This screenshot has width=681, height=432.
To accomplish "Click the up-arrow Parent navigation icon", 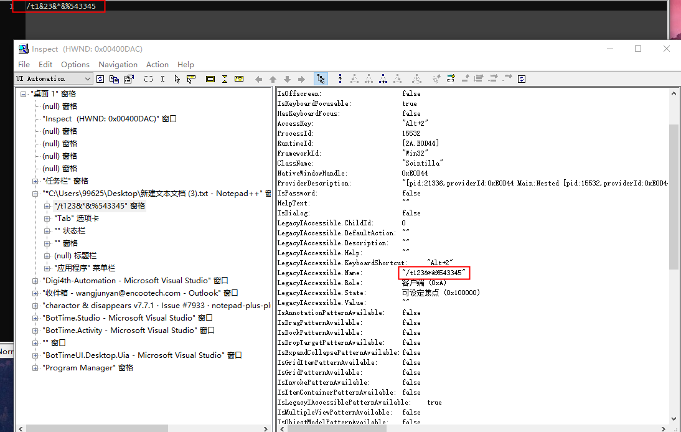I will point(273,78).
